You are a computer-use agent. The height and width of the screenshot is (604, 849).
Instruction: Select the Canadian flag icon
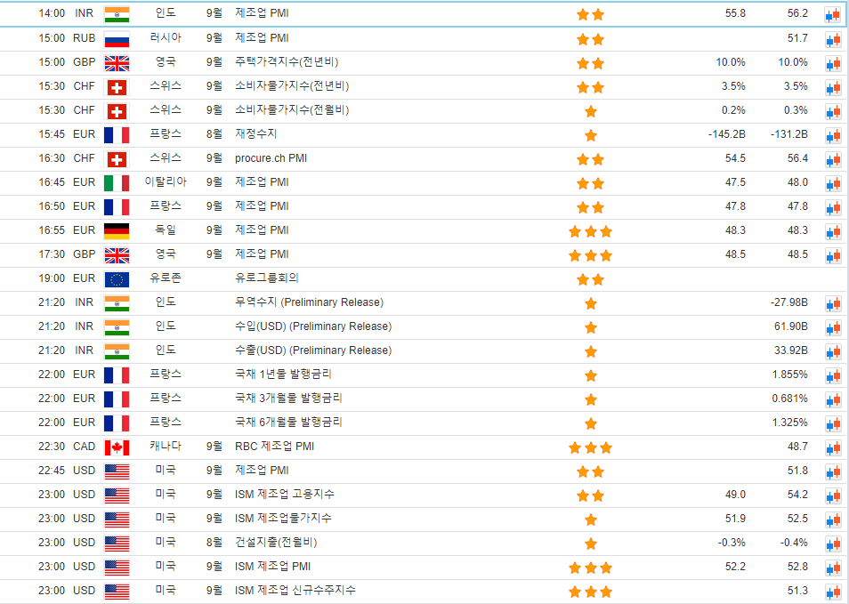point(117,447)
